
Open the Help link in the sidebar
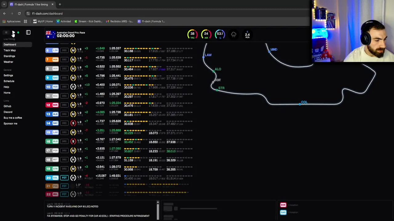(6, 87)
